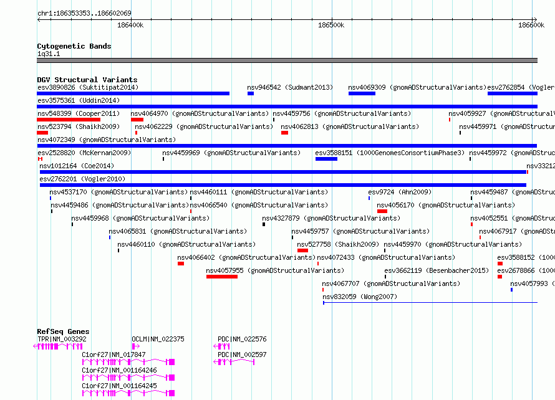The image size is (555, 400).
Task: Click the red bar under nsv4056170
Action: (x=382, y=211)
